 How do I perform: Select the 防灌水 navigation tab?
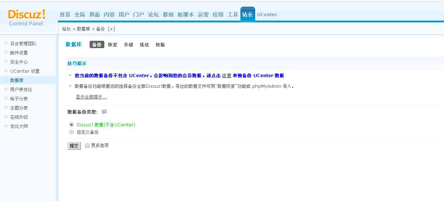pyautogui.click(x=186, y=14)
